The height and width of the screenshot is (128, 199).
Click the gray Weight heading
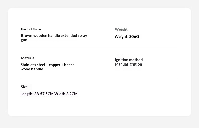point(121,29)
